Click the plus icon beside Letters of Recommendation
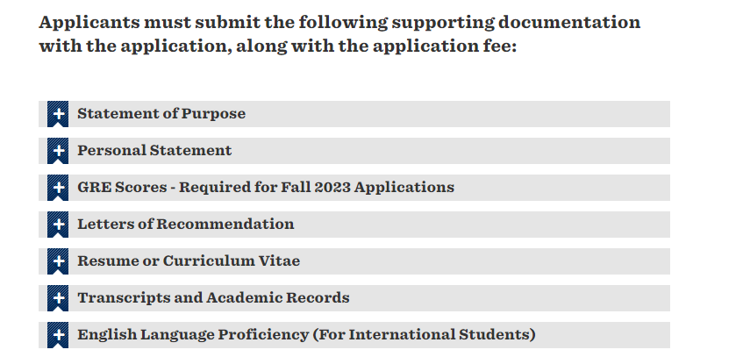This screenshot has height=364, width=743. click(58, 225)
